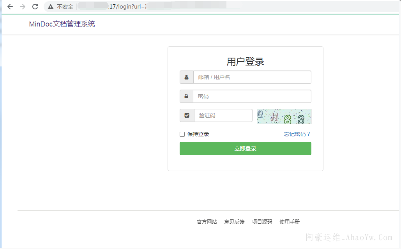Screen dimensions: 401x249
Task: Focus the 邮箱 / 用户名 input field
Action: (252, 77)
